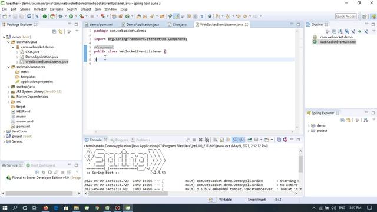Expand the Maven Dependencies node
The image size is (377, 212).
pos(9,97)
